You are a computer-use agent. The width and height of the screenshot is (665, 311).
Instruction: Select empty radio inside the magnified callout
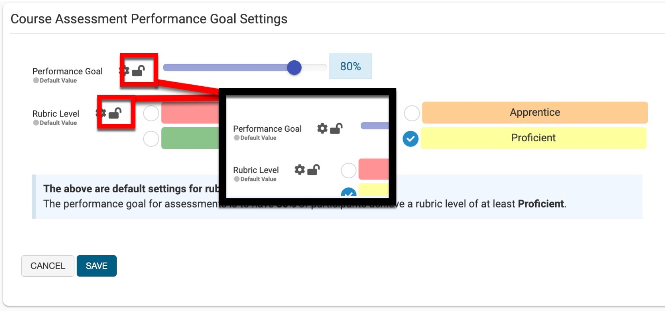[348, 170]
